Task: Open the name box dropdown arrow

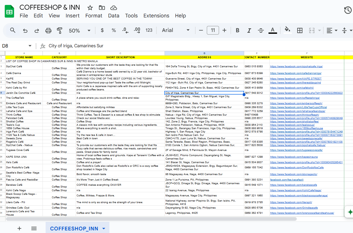Action: 30,46
